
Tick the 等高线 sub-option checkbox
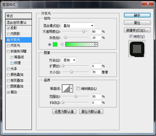[x=12, y=57]
